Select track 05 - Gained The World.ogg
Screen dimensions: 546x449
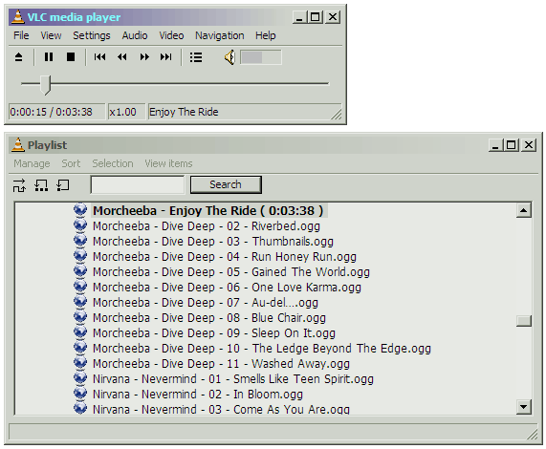231,272
